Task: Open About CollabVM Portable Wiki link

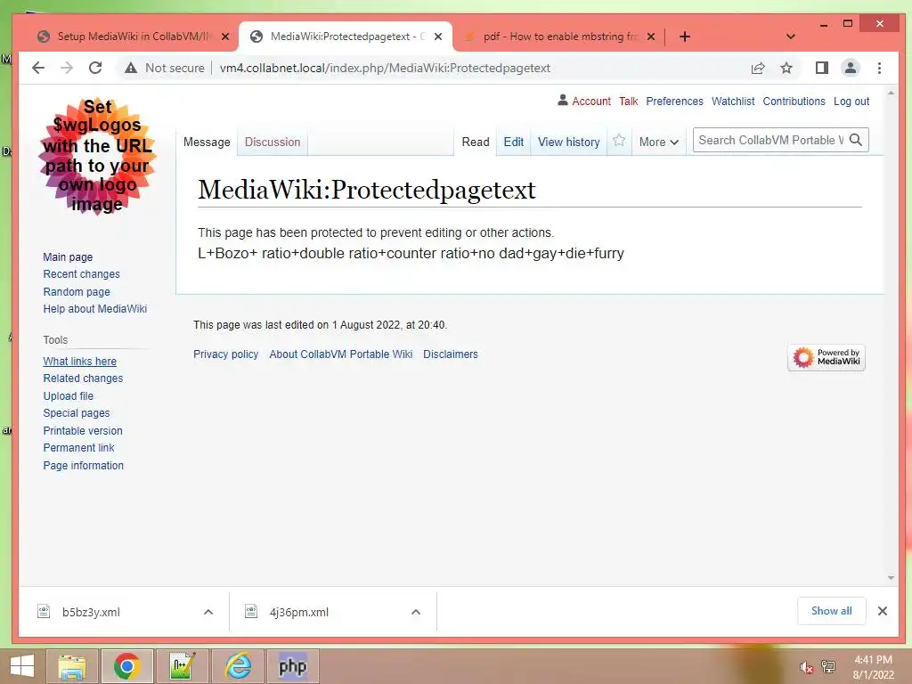Action: 341,354
